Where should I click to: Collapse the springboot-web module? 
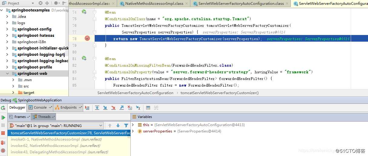pyautogui.click(x=7, y=73)
